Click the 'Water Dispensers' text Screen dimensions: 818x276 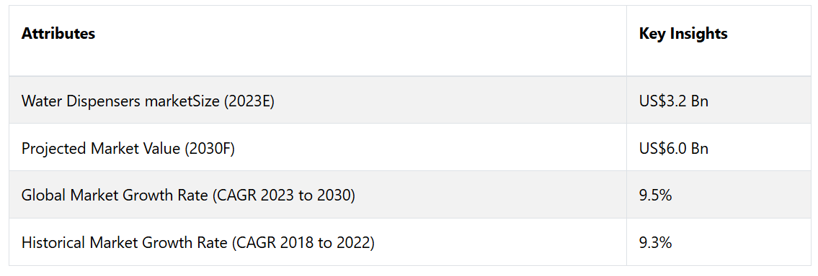[79, 101]
